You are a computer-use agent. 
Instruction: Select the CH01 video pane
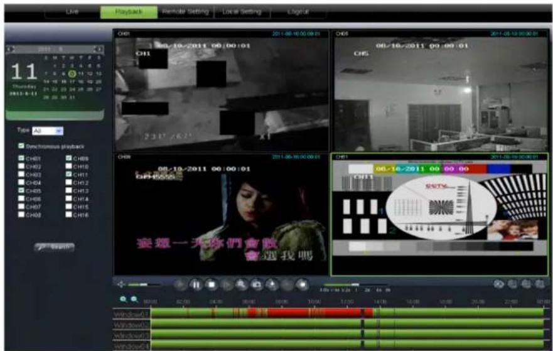pyautogui.click(x=221, y=91)
